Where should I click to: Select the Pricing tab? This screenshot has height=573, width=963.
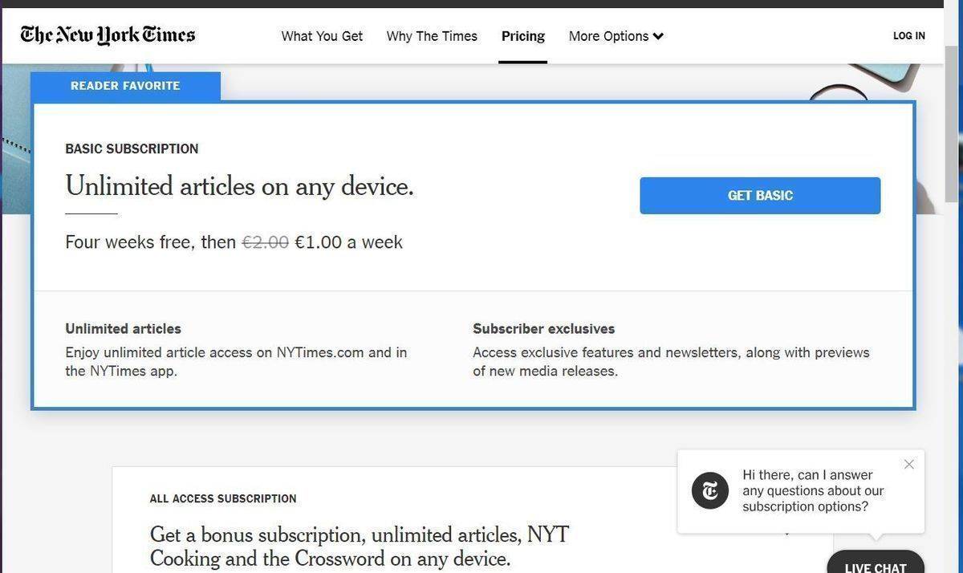coord(522,36)
